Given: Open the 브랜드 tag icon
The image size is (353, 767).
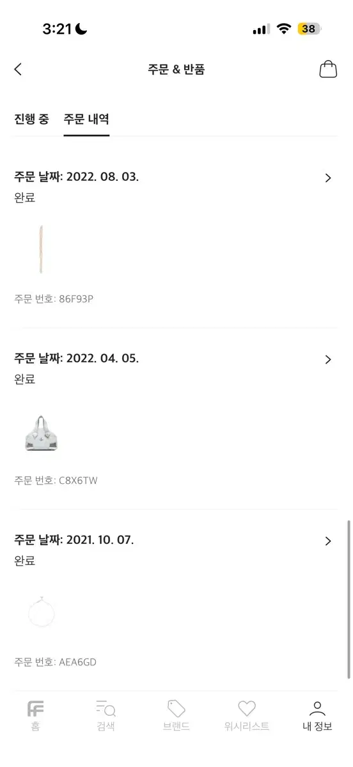Looking at the screenshot, I should 176,708.
